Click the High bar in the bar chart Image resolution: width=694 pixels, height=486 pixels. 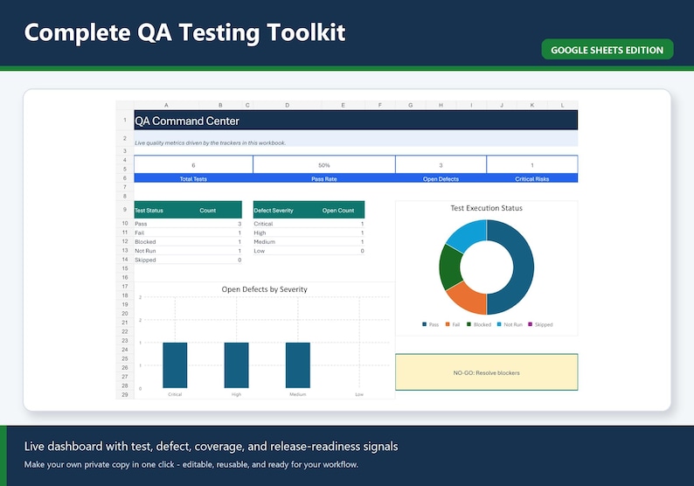pos(236,365)
